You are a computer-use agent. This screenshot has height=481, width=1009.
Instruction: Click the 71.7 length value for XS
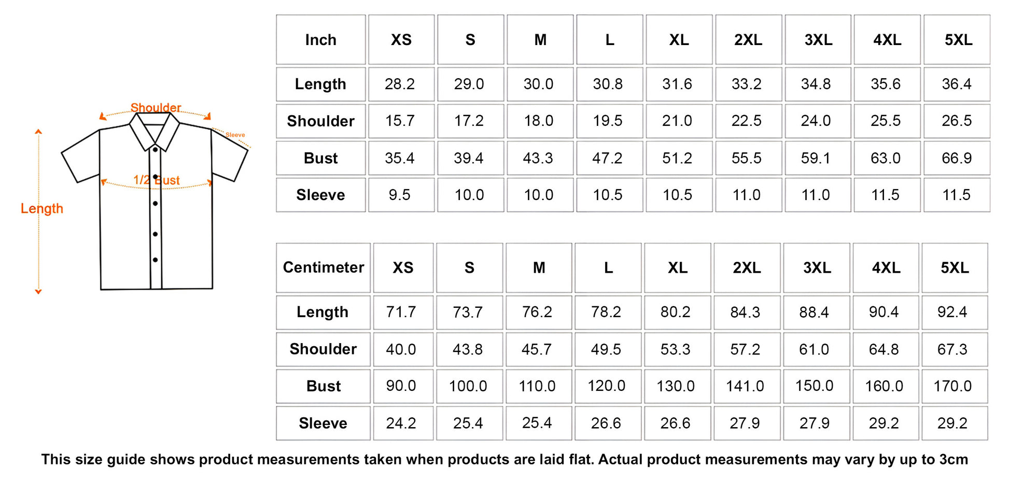click(x=401, y=312)
